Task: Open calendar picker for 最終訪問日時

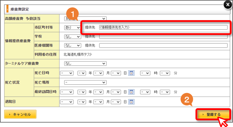Action: [131, 92]
